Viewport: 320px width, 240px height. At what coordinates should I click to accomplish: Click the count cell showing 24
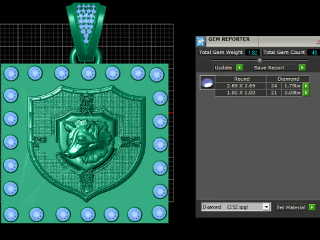[x=274, y=86]
